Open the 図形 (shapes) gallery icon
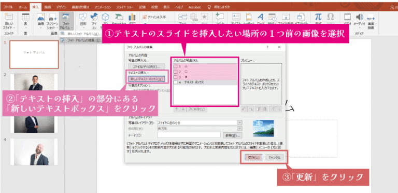 point(83,17)
